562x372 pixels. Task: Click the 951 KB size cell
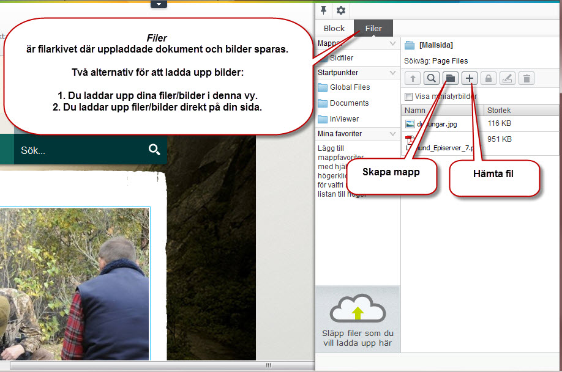coord(499,139)
